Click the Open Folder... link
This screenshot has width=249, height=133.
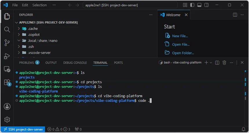click(x=183, y=53)
